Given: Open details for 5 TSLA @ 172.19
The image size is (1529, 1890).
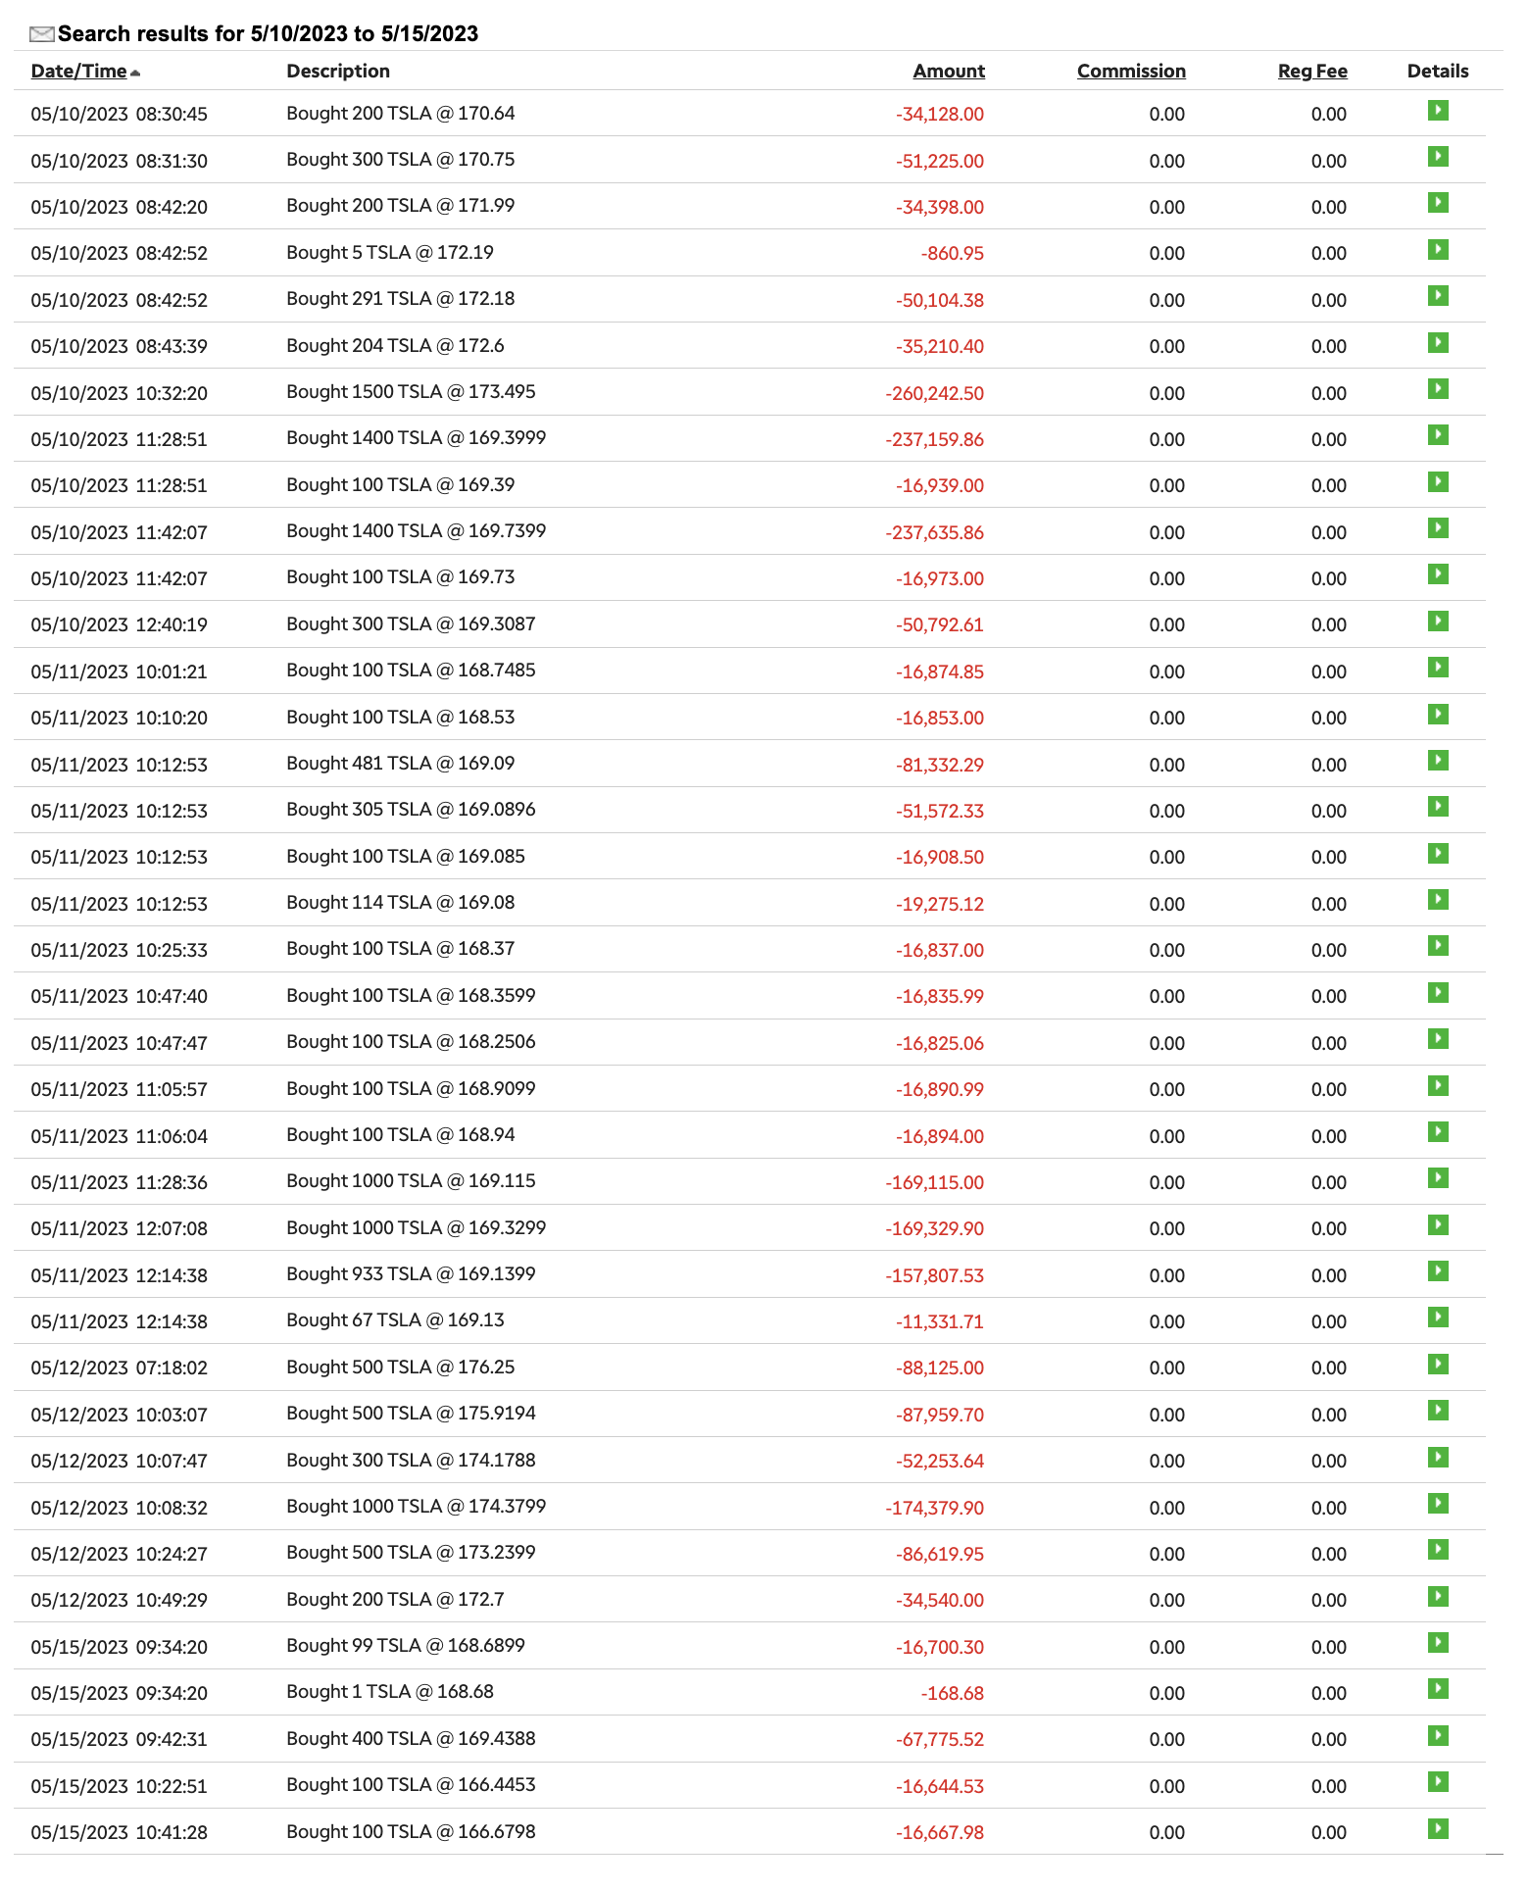Looking at the screenshot, I should pos(1438,250).
